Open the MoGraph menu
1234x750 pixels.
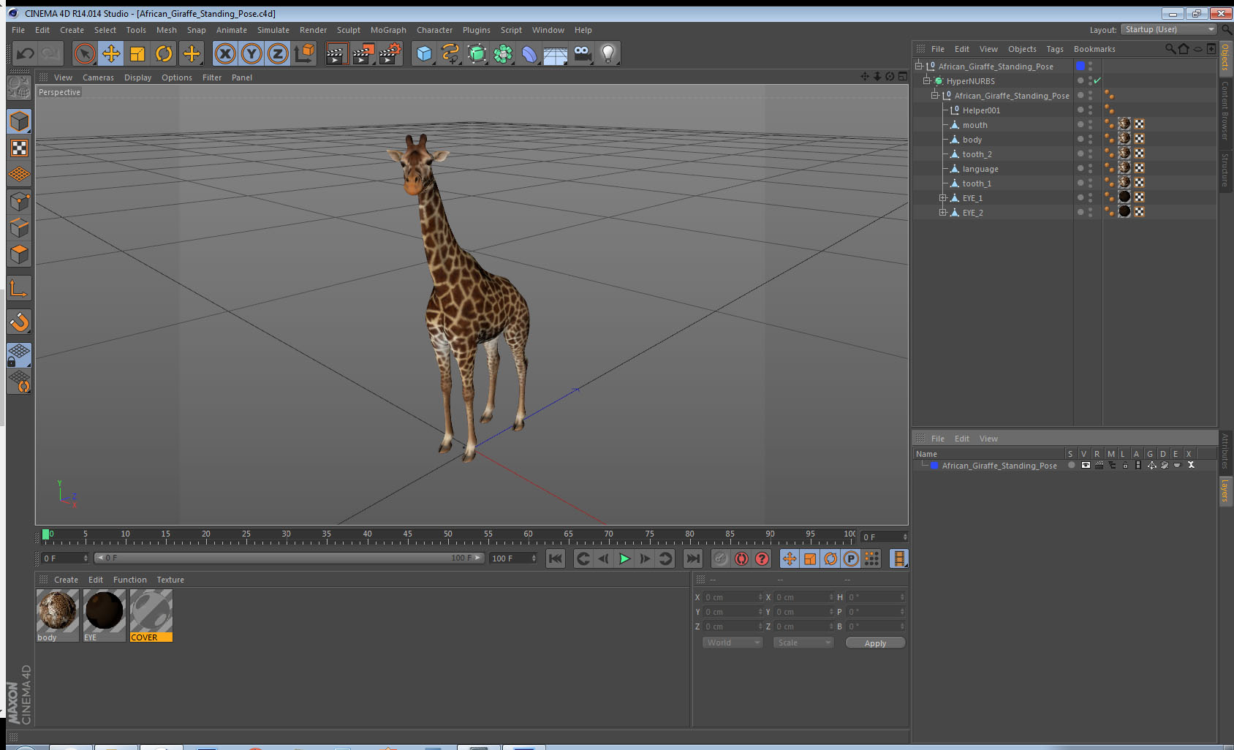[388, 30]
